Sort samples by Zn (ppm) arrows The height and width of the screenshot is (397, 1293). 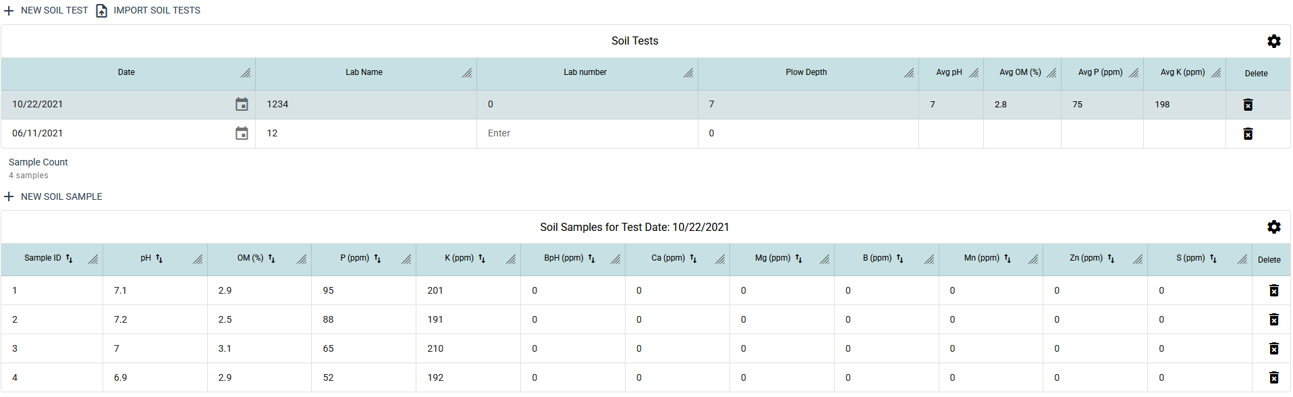(x=1111, y=259)
